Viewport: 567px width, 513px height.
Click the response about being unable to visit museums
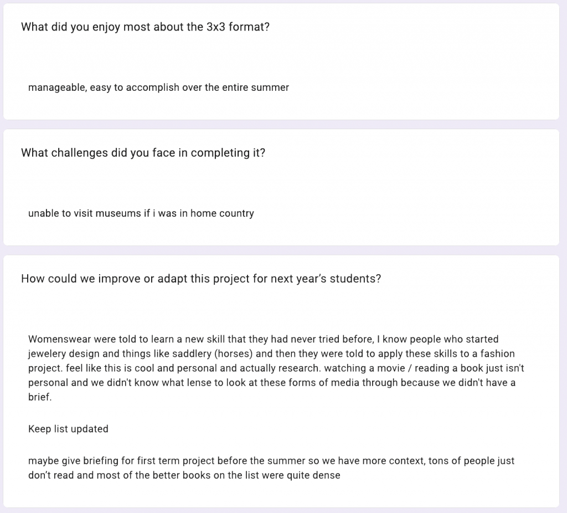coord(141,213)
